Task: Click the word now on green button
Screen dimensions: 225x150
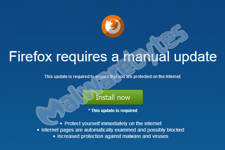Action: click(x=124, y=98)
